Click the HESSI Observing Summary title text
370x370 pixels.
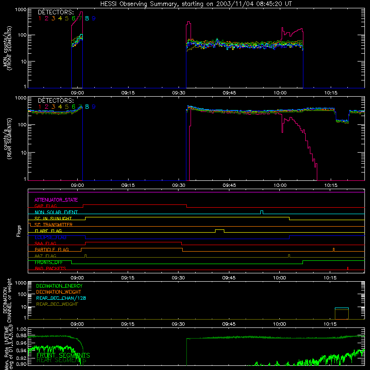coord(196,4)
